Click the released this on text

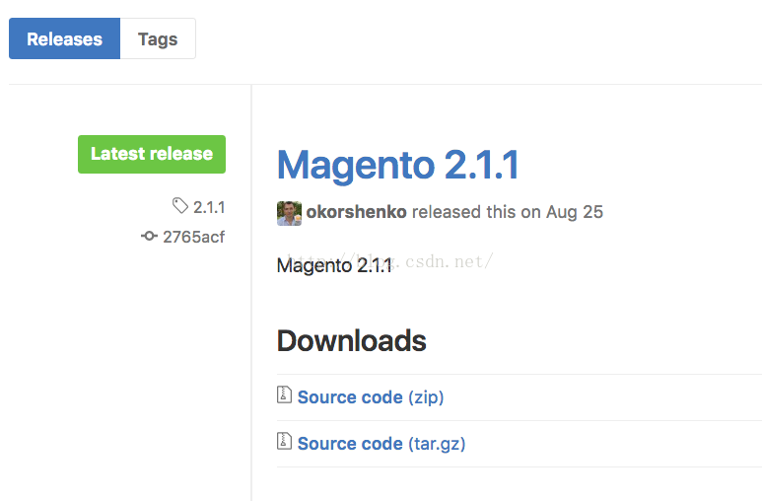pyautogui.click(x=476, y=212)
